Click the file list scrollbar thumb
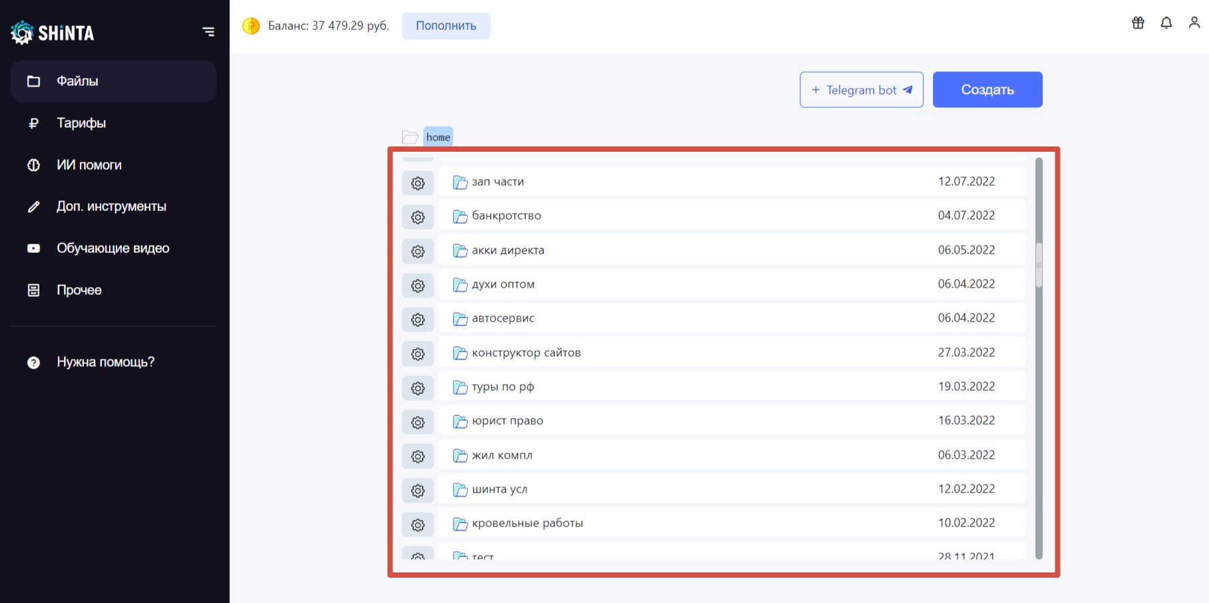Screen dimensions: 1209x603 (x=1039, y=265)
